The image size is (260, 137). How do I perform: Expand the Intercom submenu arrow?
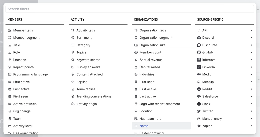(251, 60)
